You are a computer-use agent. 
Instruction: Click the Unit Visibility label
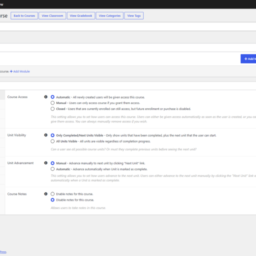tap(17, 135)
